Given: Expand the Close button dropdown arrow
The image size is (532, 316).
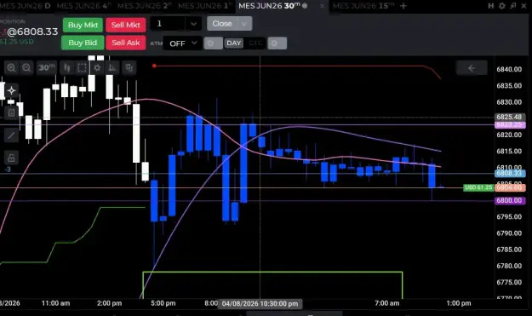Looking at the screenshot, I should [x=244, y=24].
